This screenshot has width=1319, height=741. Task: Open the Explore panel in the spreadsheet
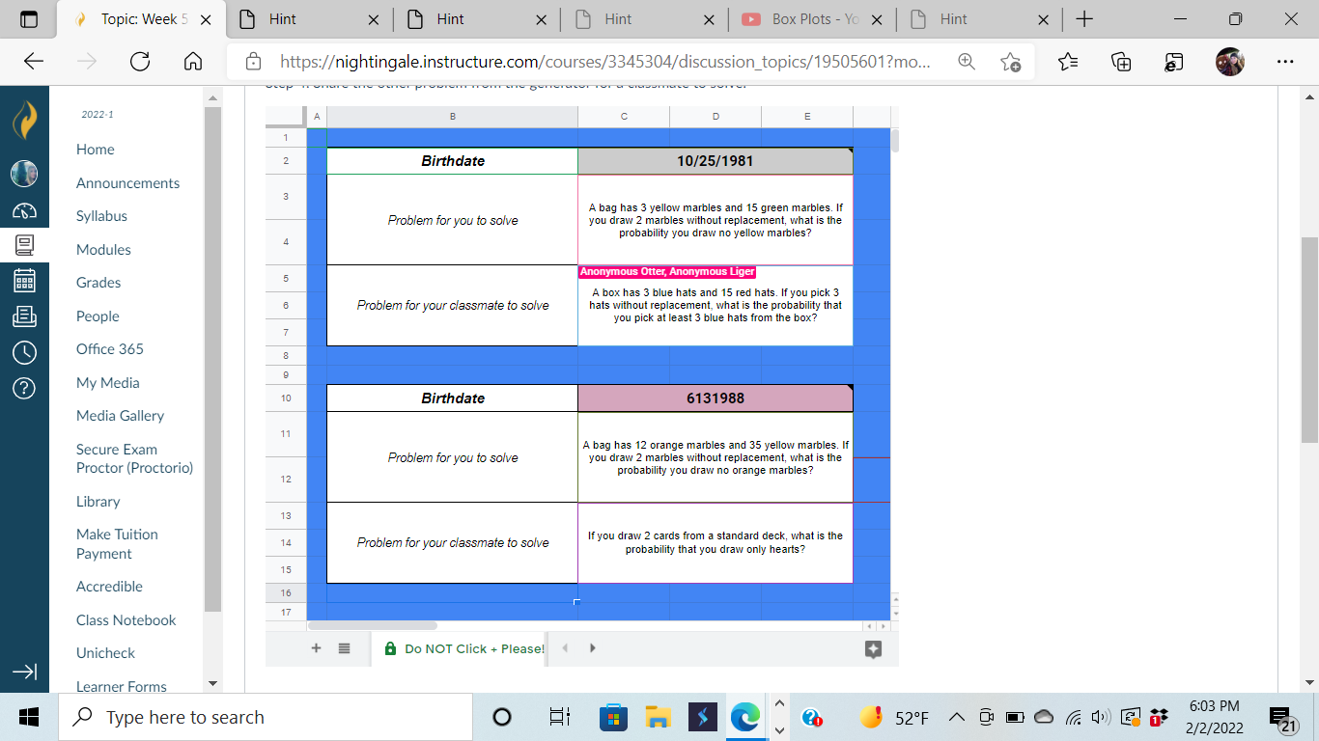874,649
